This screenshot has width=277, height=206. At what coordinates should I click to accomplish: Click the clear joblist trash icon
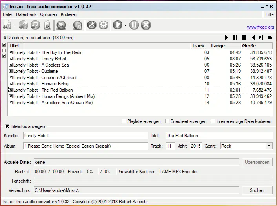point(47,25)
